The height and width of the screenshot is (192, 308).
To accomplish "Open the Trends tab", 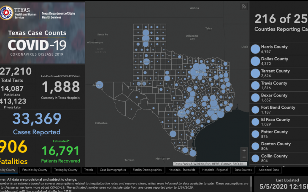I will (x=89, y=170).
